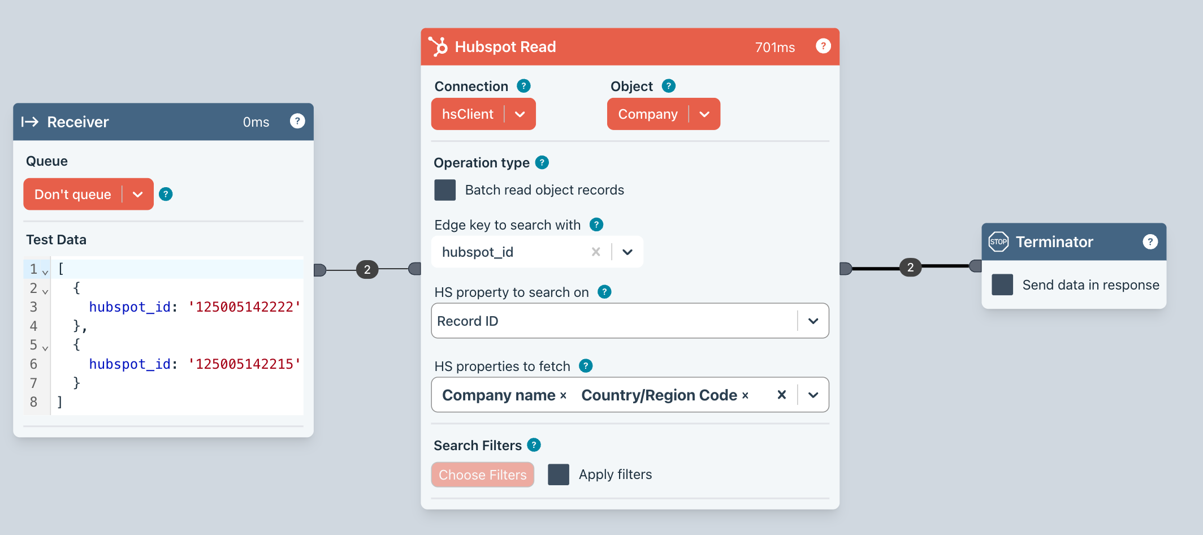Expand the hubspot_id edge key dropdown arrow
This screenshot has height=535, width=1203.
pyautogui.click(x=628, y=252)
